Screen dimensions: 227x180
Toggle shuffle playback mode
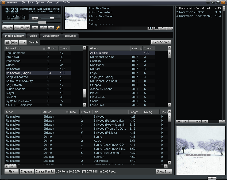point(43,27)
